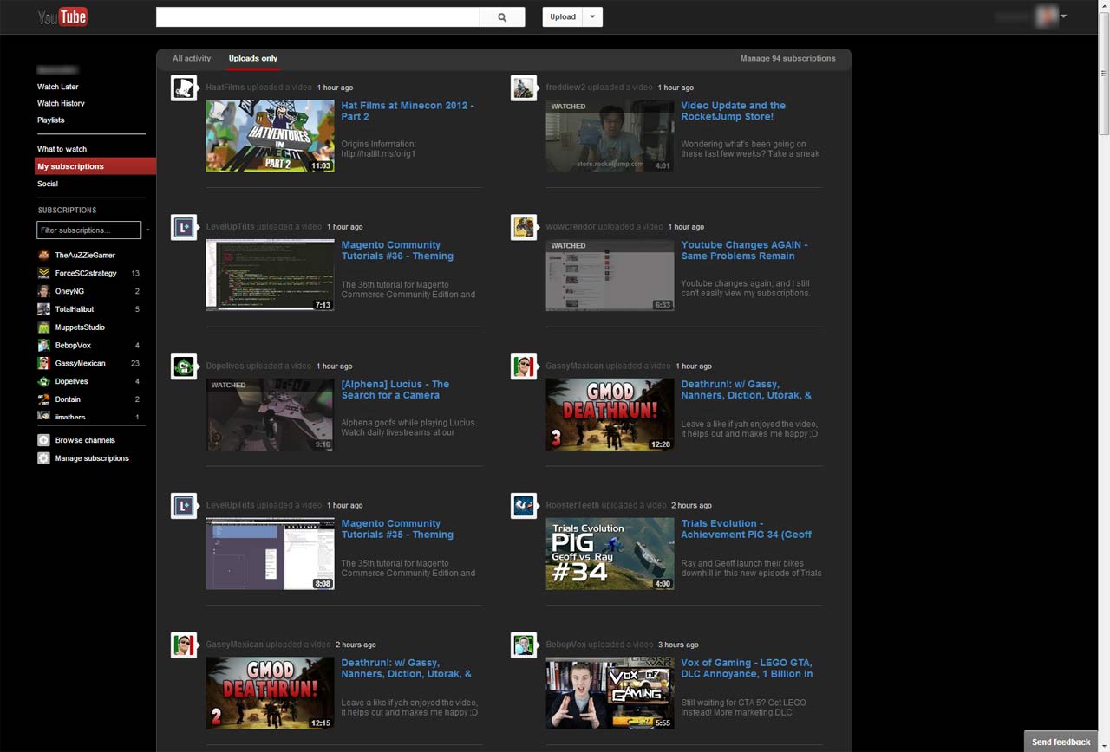Open Video Update and RocketJump Store title

click(x=733, y=111)
